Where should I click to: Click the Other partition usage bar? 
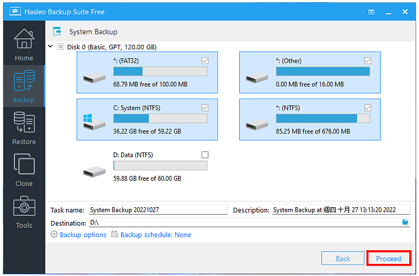coord(323,72)
